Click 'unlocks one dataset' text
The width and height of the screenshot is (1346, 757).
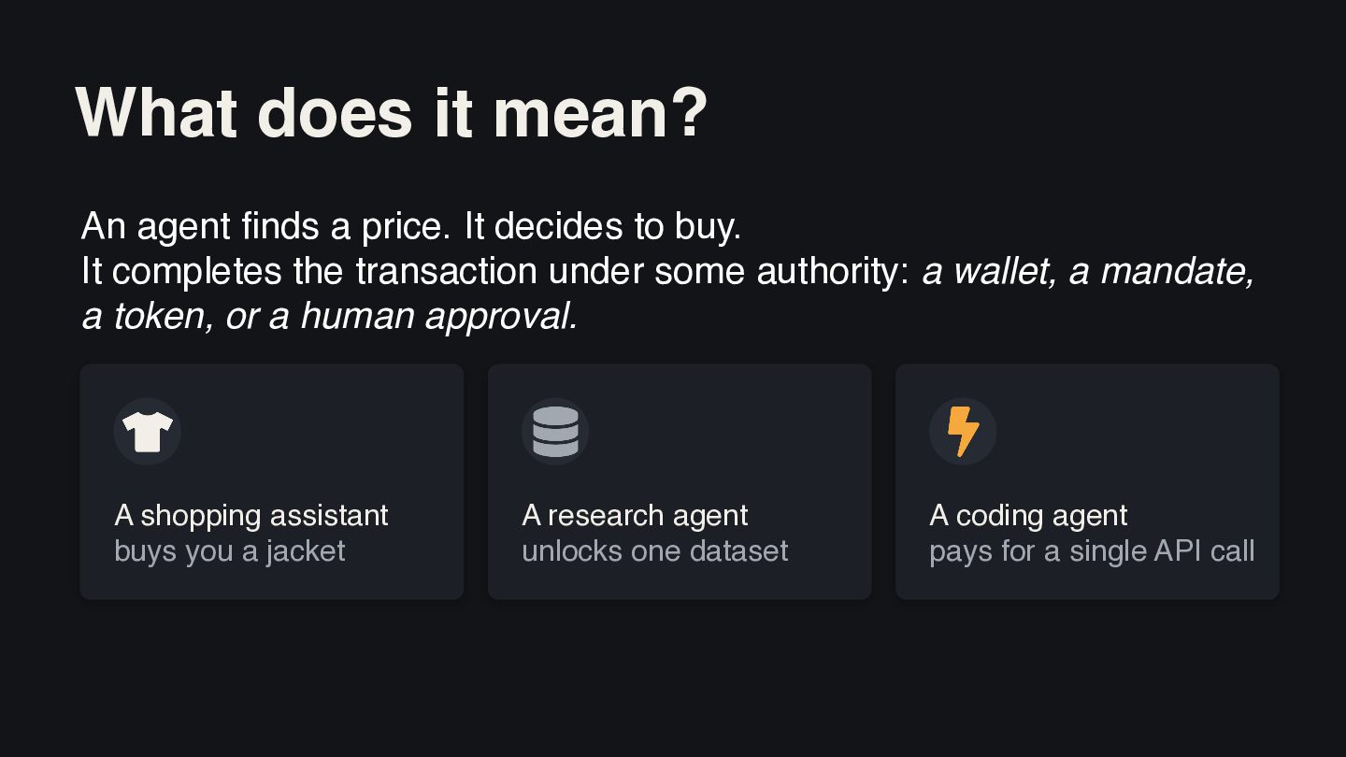click(x=655, y=550)
